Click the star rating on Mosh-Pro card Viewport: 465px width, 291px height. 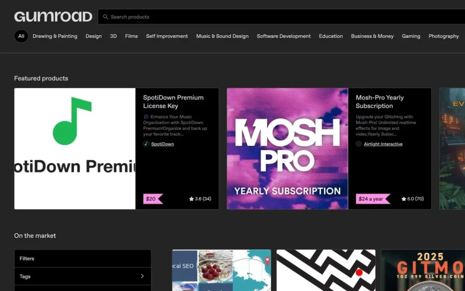[x=412, y=199]
